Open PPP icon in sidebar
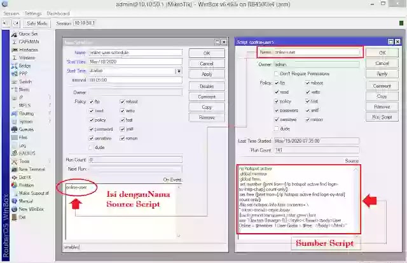This screenshot has width=407, height=263. [x=14, y=73]
